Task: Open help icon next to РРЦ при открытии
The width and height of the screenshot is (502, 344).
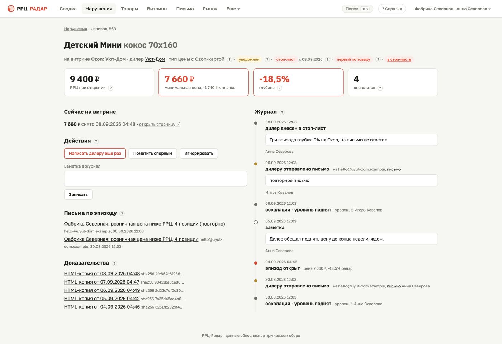Action: click(111, 88)
